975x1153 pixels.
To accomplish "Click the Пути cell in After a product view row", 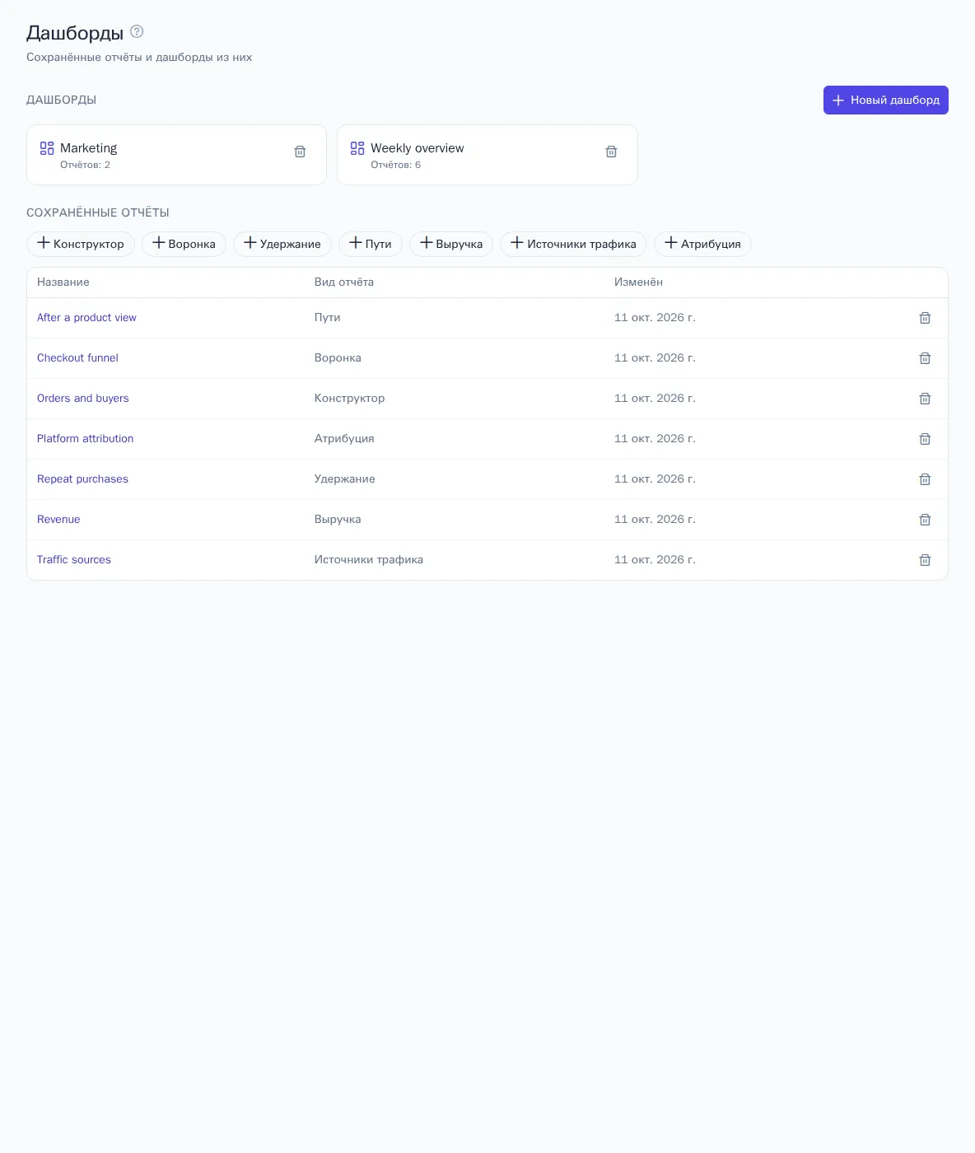I will pos(328,318).
